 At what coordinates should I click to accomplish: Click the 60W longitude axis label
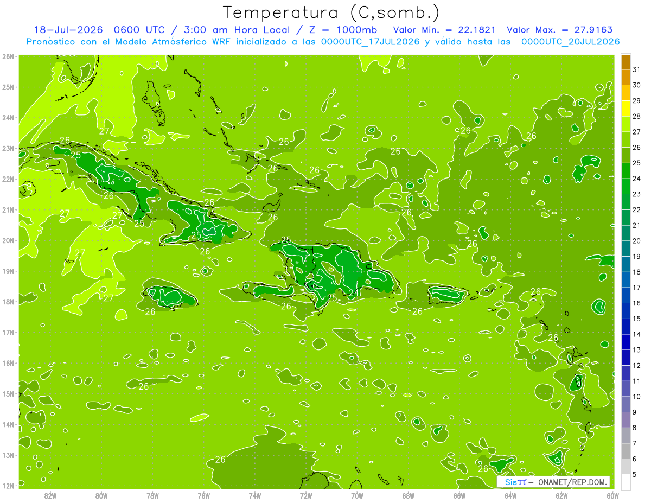coord(612,495)
